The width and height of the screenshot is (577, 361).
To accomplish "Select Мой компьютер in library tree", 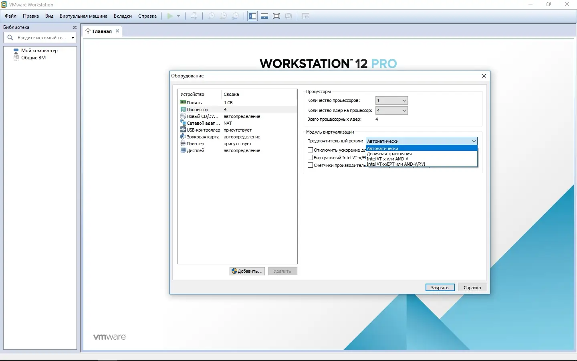I will 39,51.
